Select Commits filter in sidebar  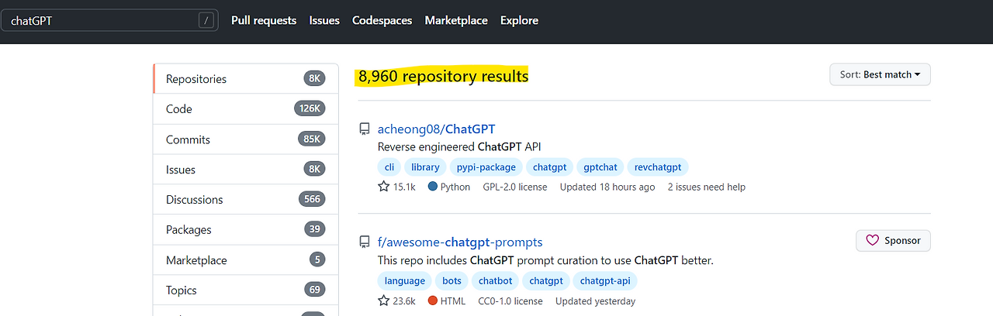[246, 139]
